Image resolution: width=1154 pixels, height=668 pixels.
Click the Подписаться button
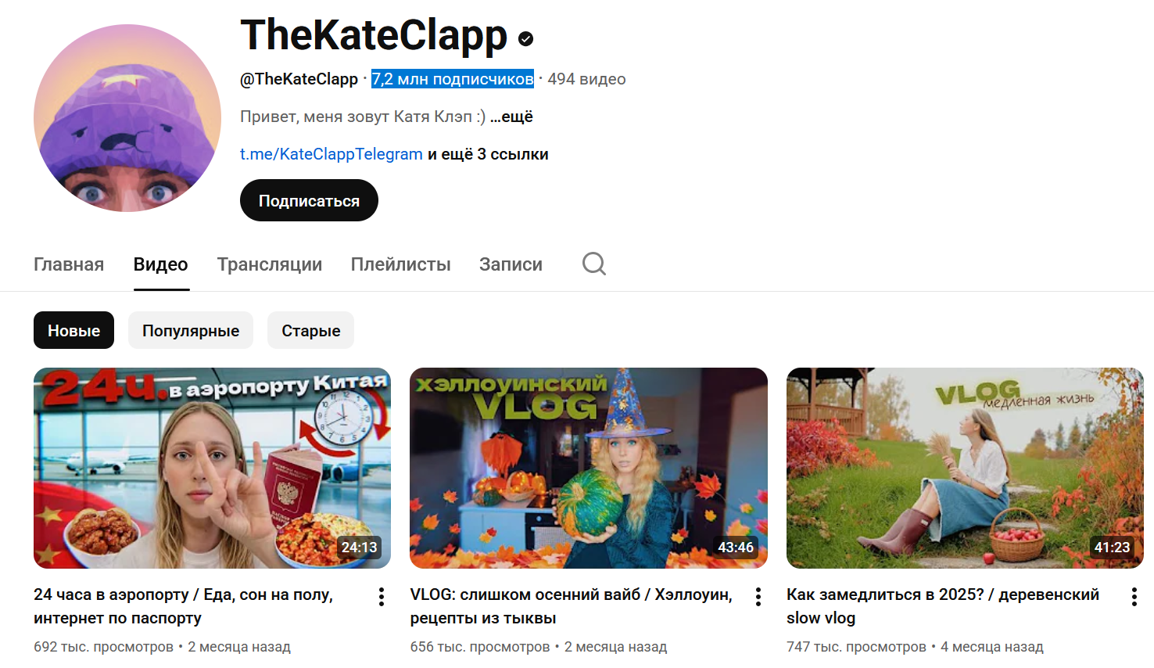pyautogui.click(x=309, y=200)
